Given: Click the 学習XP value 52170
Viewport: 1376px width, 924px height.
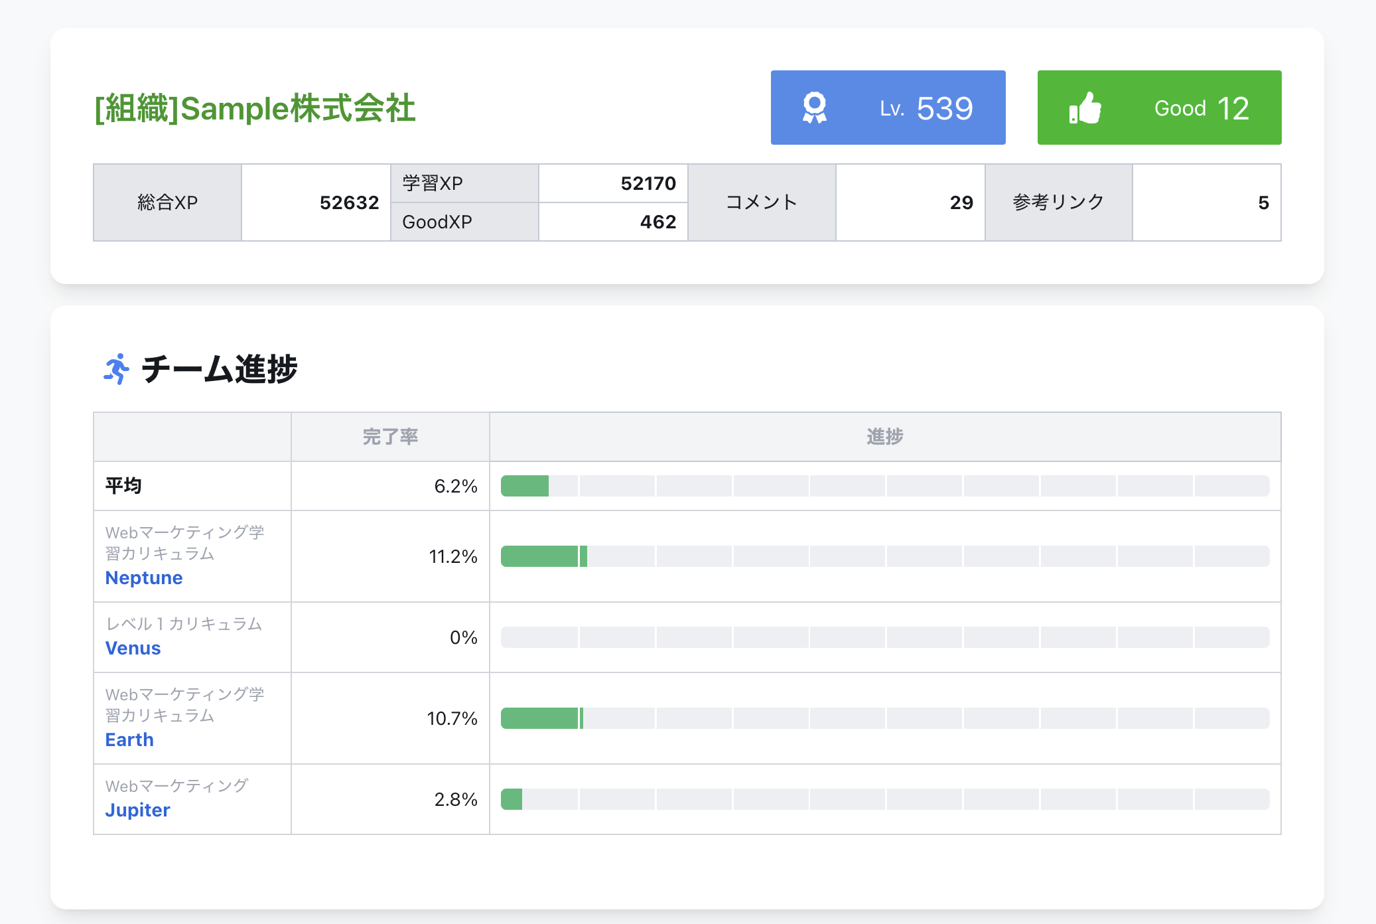Looking at the screenshot, I should (648, 183).
